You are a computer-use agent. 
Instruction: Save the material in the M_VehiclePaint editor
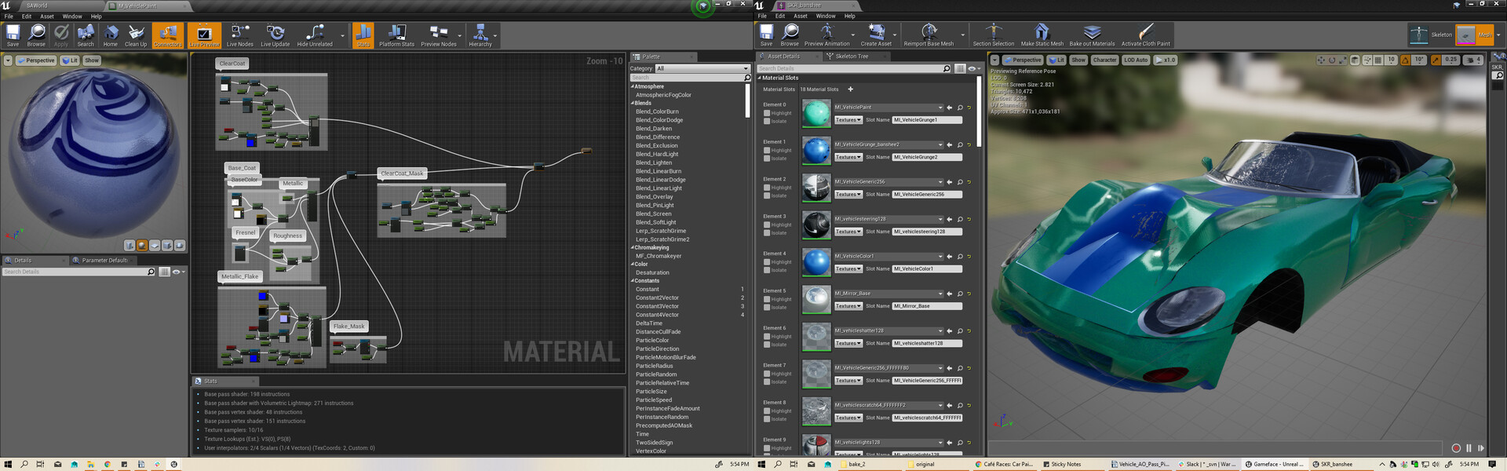(13, 35)
